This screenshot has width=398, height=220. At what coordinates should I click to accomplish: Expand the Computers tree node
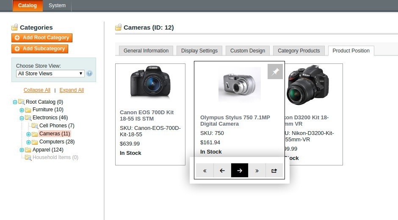(x=28, y=142)
